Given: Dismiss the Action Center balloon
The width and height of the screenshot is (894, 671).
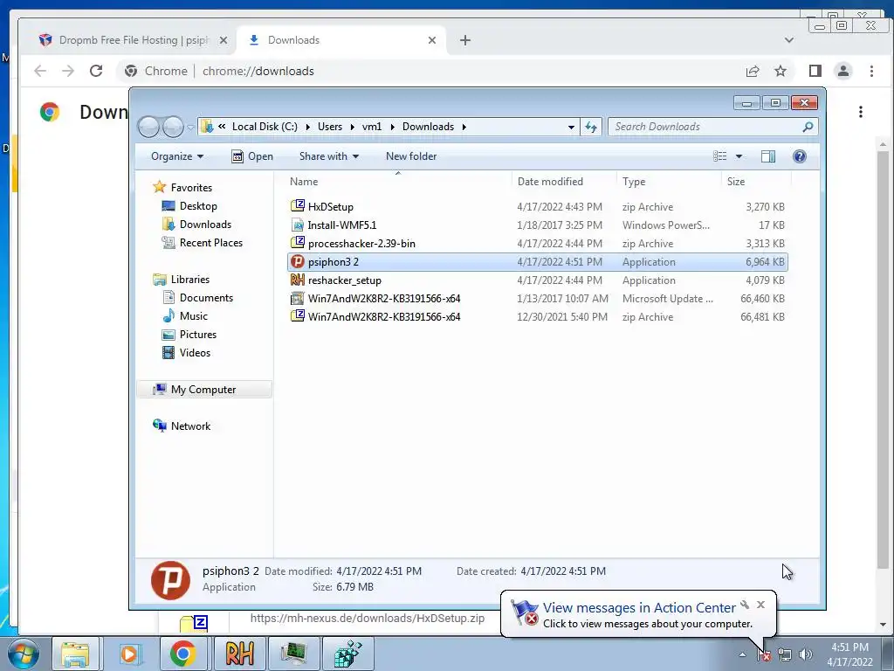Looking at the screenshot, I should pyautogui.click(x=760, y=605).
